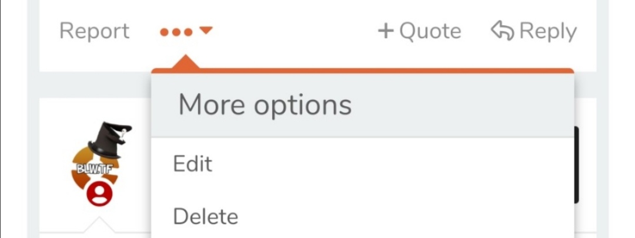Click the gray band between posts

(95, 85)
